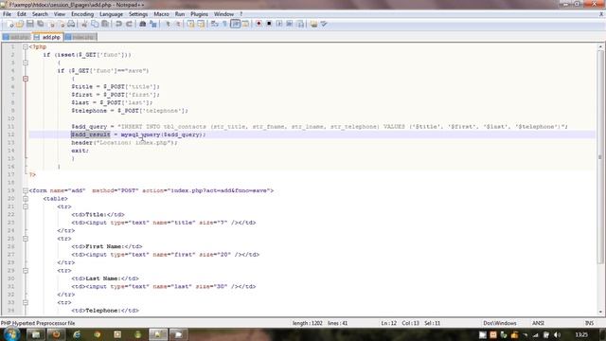
Task: Click the Replace toolbar icon
Action: [x=153, y=24]
